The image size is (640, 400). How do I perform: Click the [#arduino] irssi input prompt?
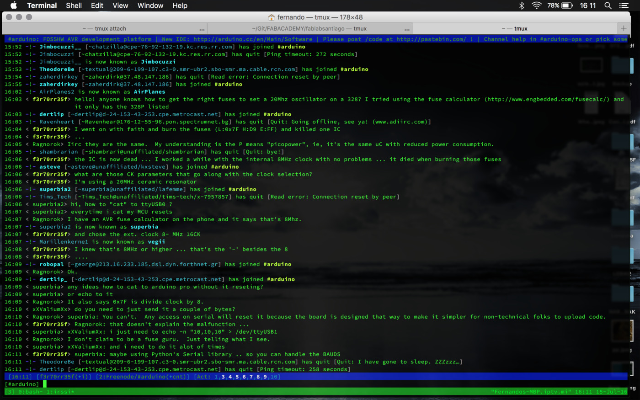[x=22, y=384]
